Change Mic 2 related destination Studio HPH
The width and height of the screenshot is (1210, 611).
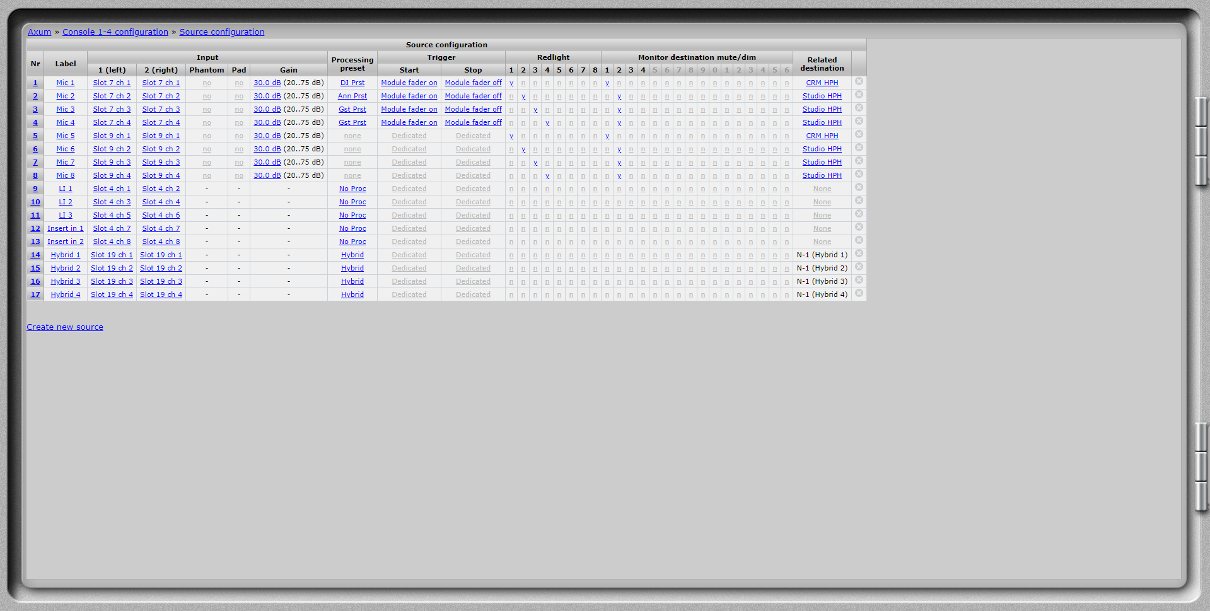[x=822, y=96]
